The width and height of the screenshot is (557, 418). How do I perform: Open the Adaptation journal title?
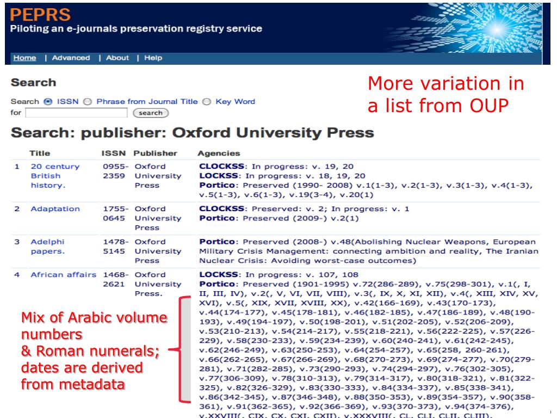point(55,209)
